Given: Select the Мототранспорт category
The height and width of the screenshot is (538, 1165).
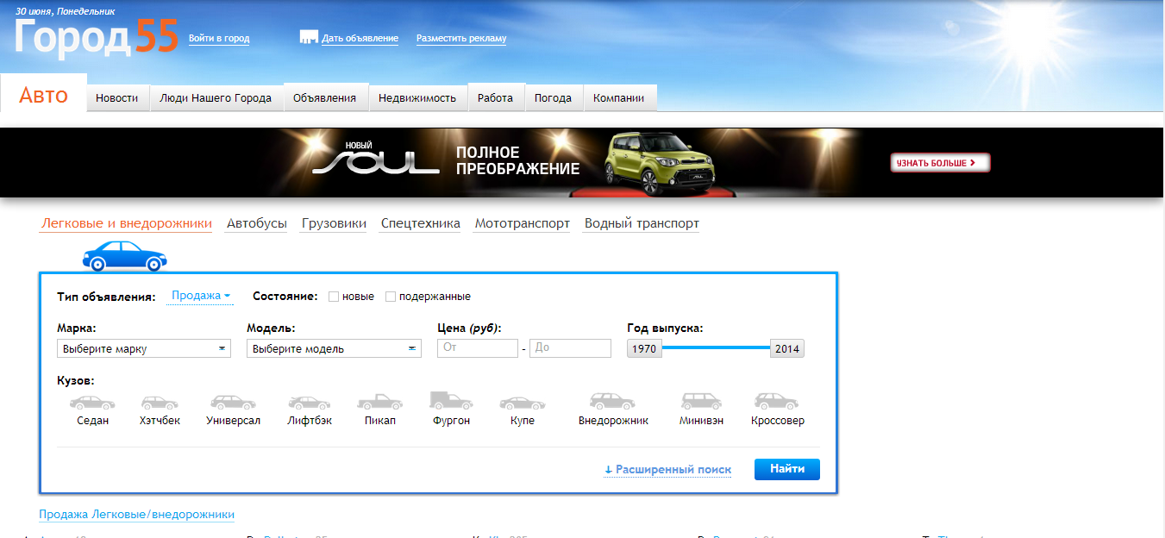Looking at the screenshot, I should click(523, 224).
